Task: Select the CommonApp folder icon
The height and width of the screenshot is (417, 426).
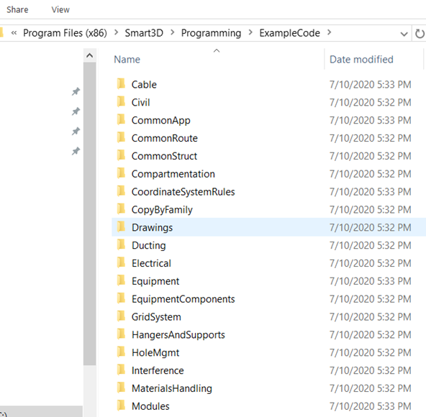Action: click(x=121, y=120)
